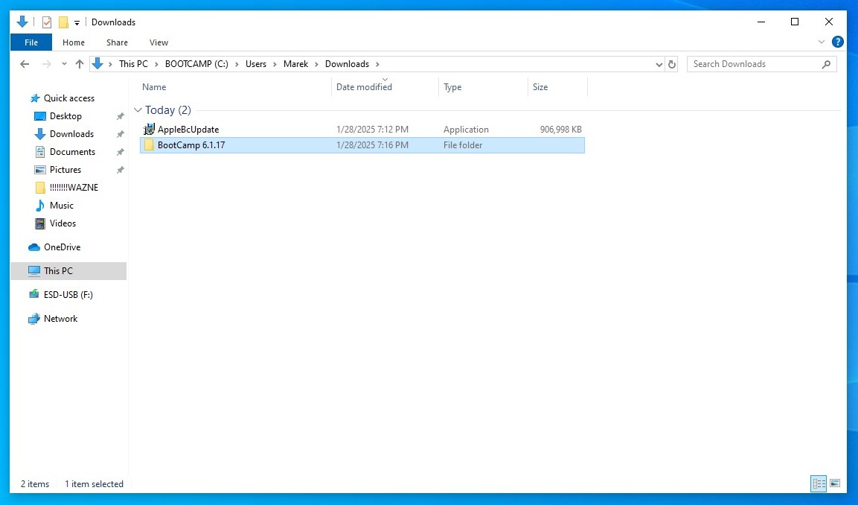Expand the chevron after This PC breadcrumb
This screenshot has height=505, width=858.
(156, 64)
